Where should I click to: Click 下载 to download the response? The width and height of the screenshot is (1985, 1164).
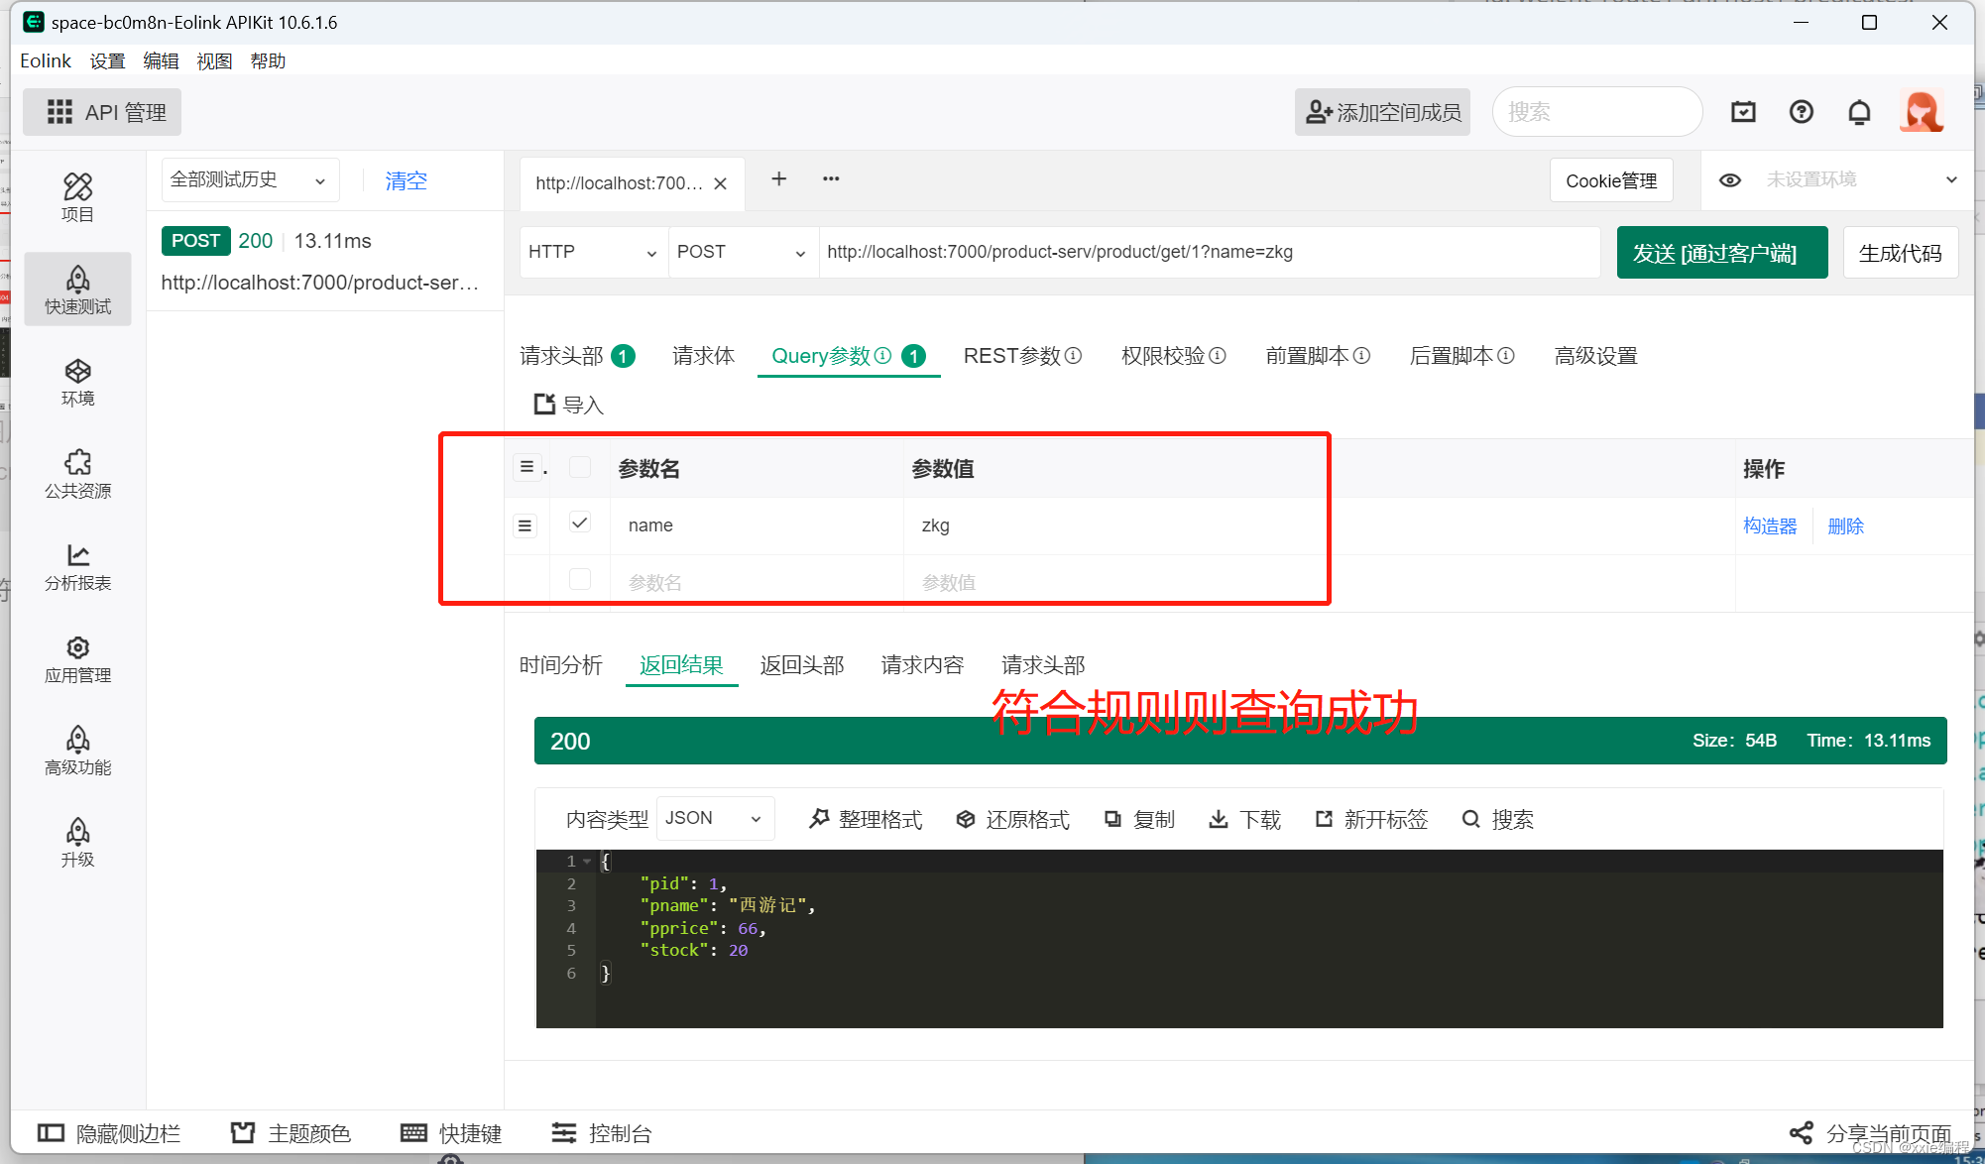click(1244, 819)
